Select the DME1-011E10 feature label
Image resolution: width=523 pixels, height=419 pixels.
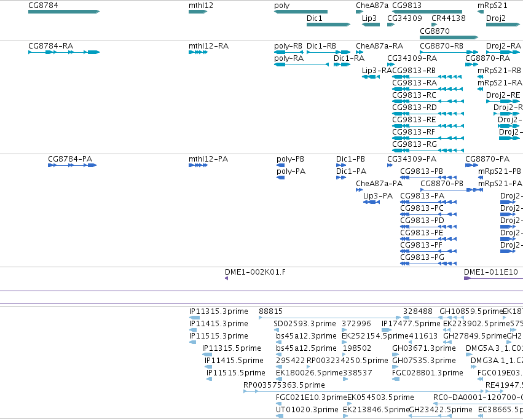tap(490, 272)
